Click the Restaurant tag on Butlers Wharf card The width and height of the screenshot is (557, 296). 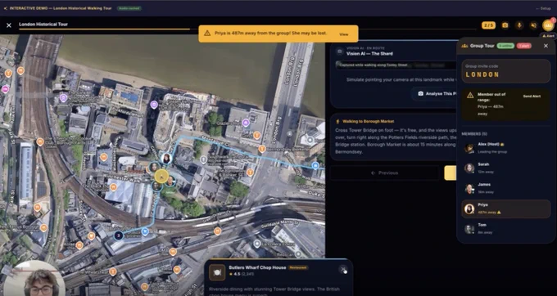click(297, 267)
